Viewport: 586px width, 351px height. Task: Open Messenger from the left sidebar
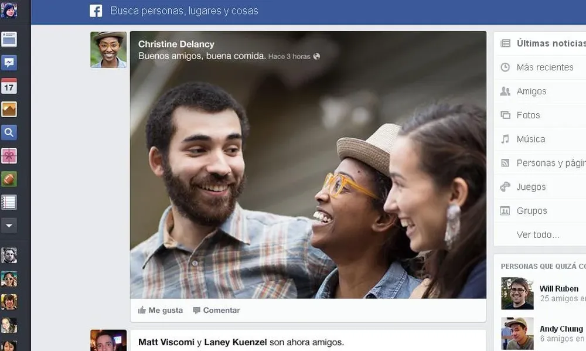[x=9, y=63]
